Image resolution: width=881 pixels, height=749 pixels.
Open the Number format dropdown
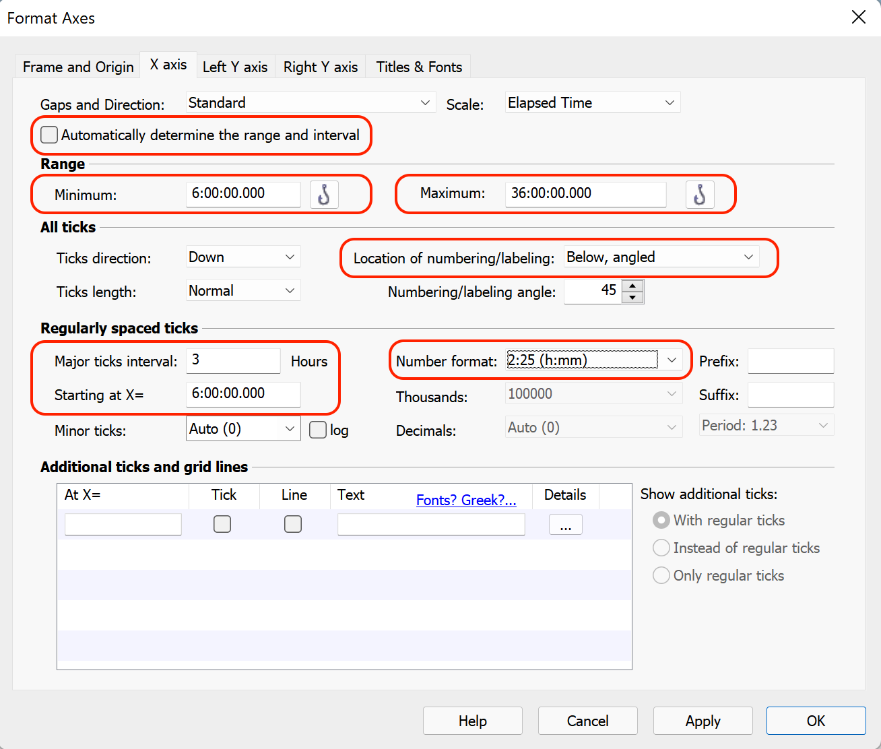click(x=593, y=360)
